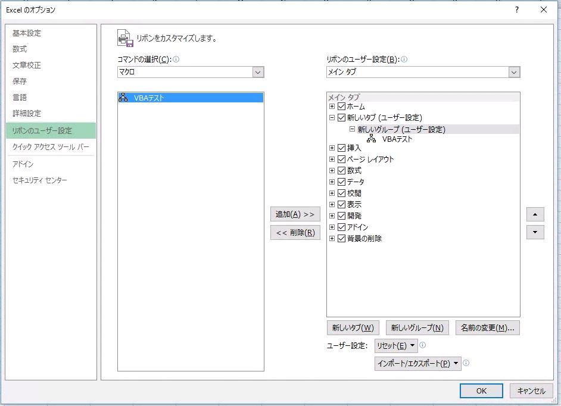Viewport: 561px width, 406px height.
Task: Collapse the 新しいグループ (ユーザー設定) node
Action: point(352,129)
